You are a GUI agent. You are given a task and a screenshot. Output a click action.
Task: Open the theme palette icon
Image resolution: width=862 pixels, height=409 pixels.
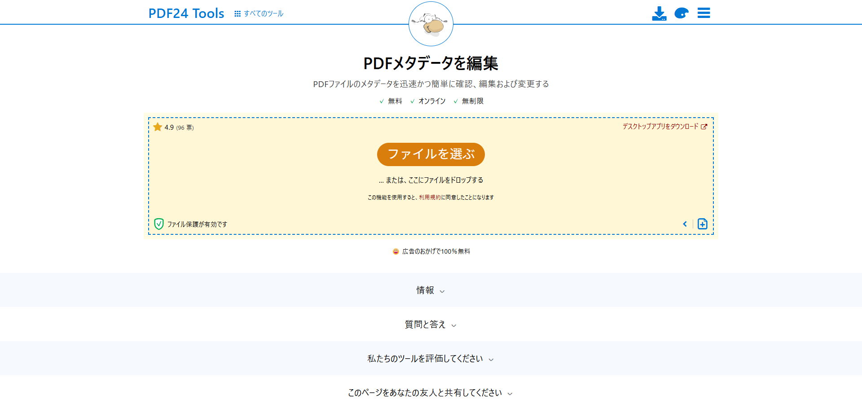pos(682,13)
